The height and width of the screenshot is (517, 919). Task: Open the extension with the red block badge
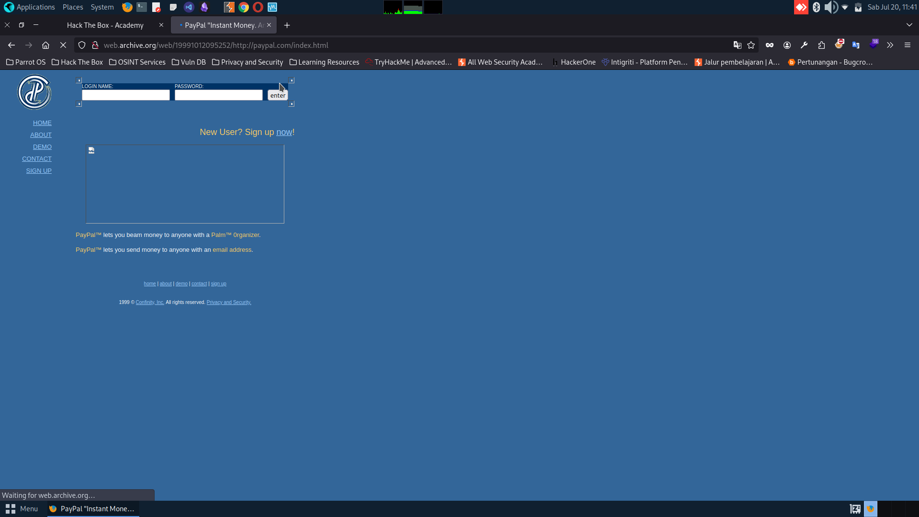(x=839, y=45)
